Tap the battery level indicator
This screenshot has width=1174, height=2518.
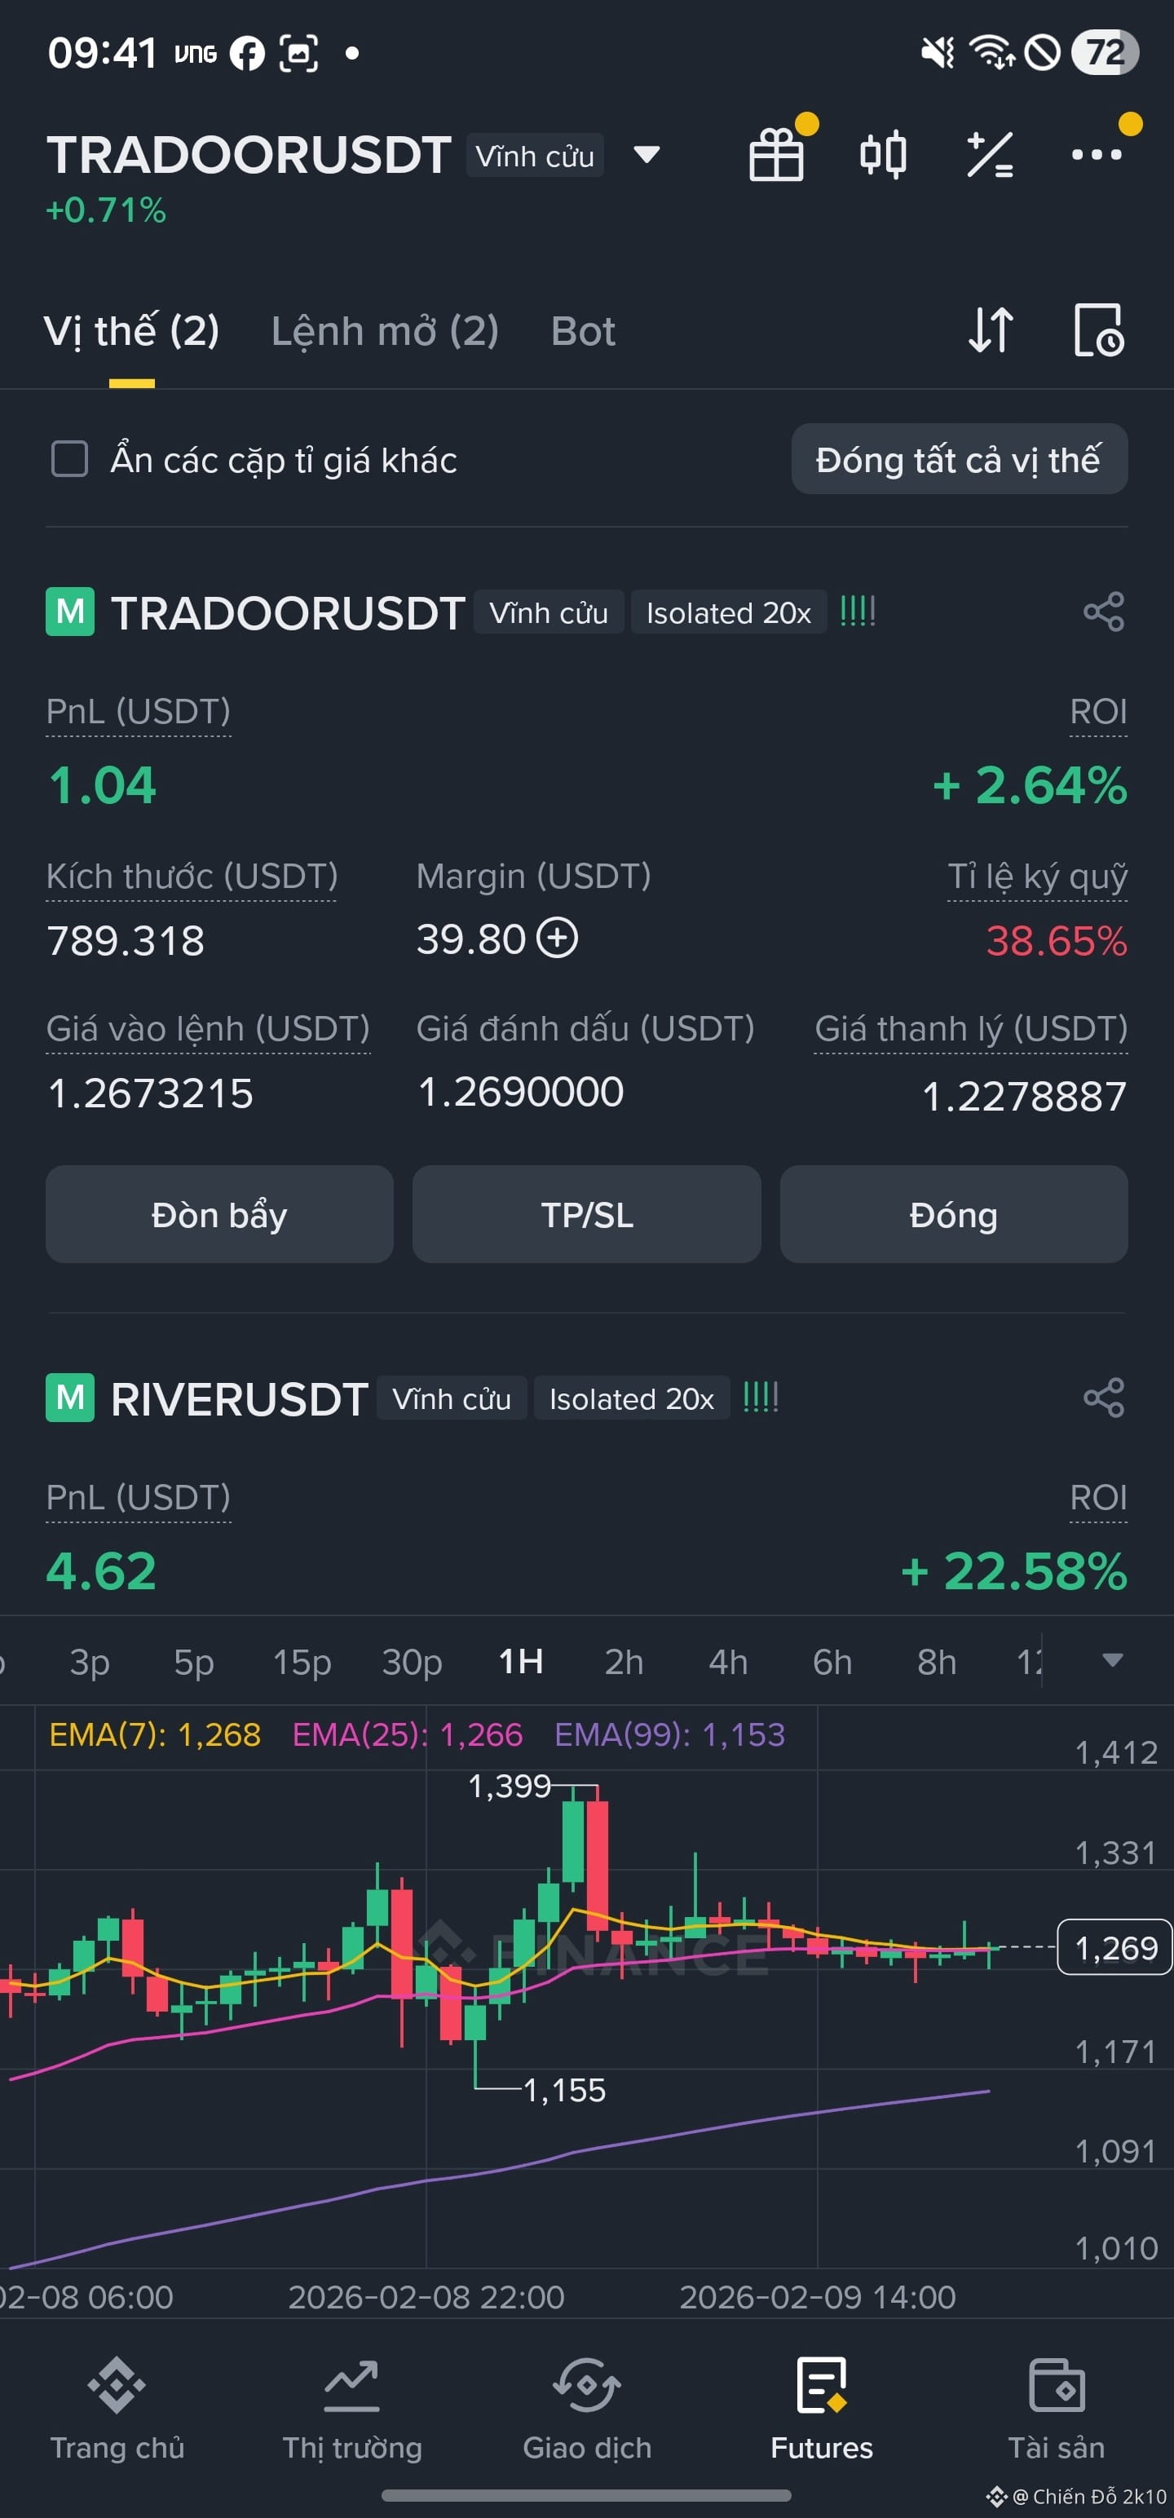1106,53
